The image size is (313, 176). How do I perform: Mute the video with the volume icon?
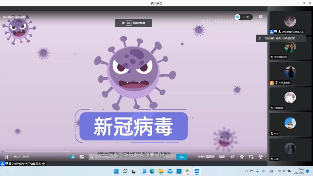coord(232,157)
